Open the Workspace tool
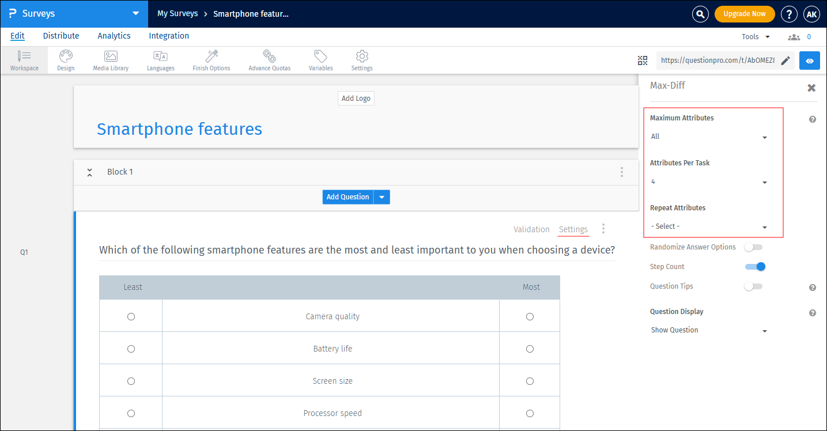Viewport: 827px width, 431px height. tap(24, 61)
